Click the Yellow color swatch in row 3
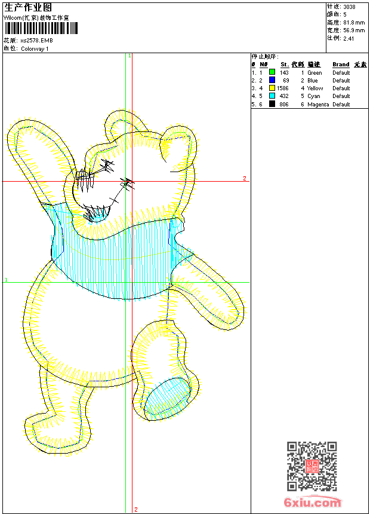The image size is (370, 514). (x=272, y=88)
